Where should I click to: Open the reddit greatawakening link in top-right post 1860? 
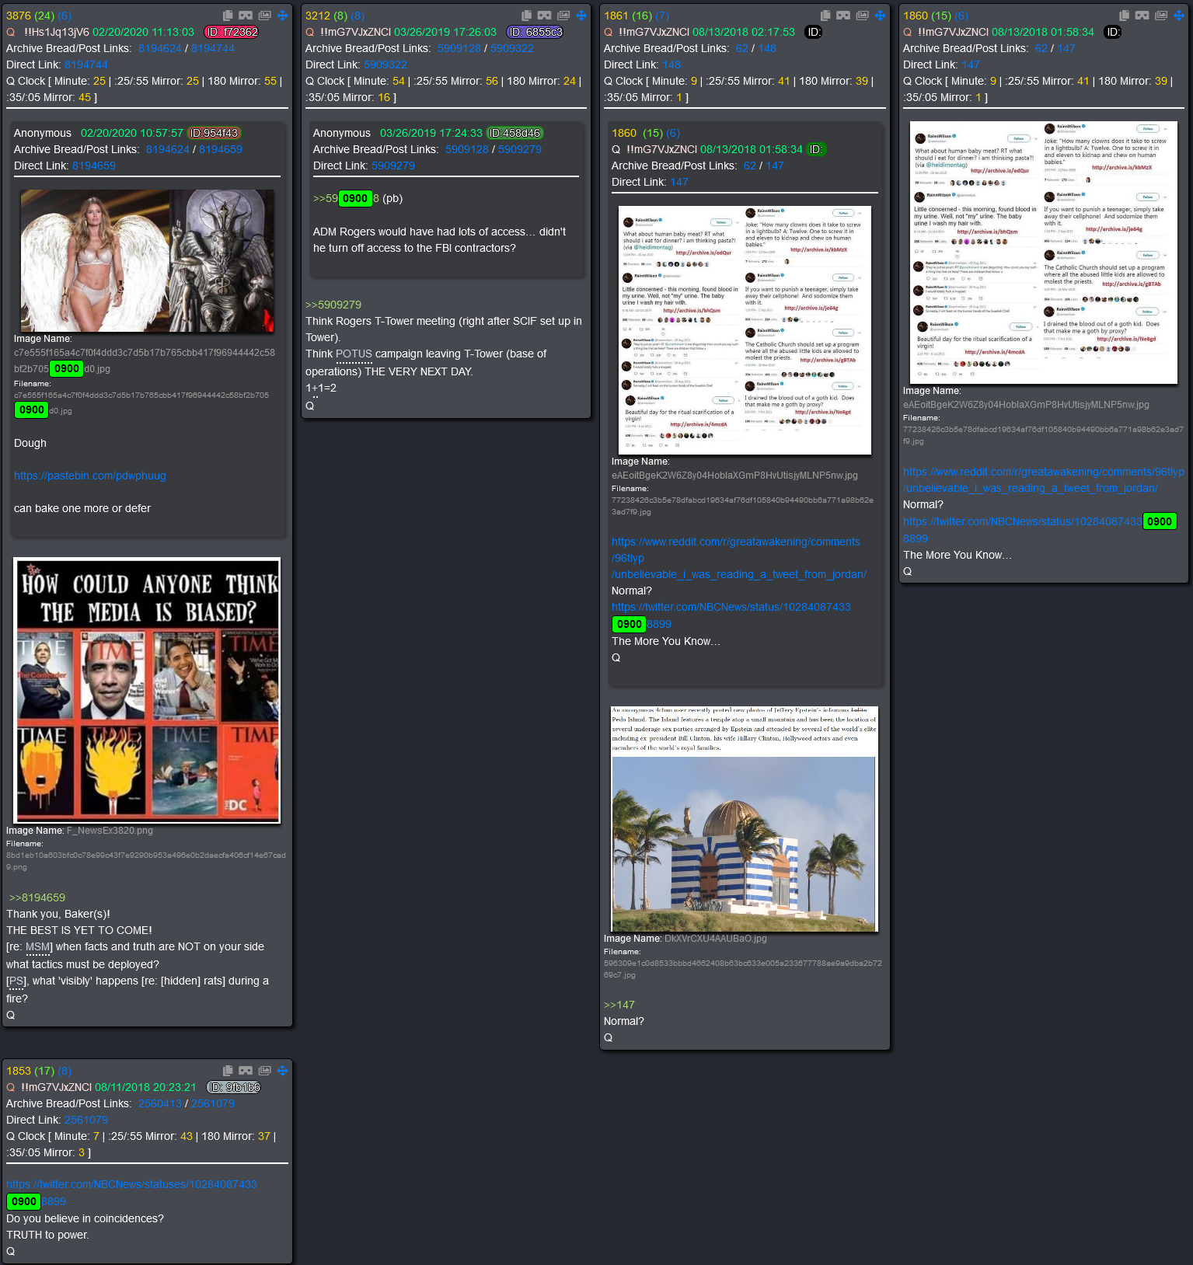coord(1044,479)
